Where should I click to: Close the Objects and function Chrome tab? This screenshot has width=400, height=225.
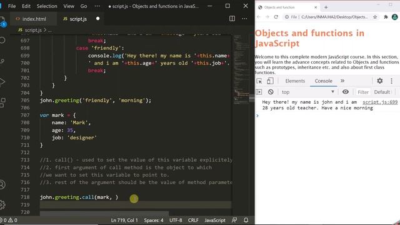(316, 7)
